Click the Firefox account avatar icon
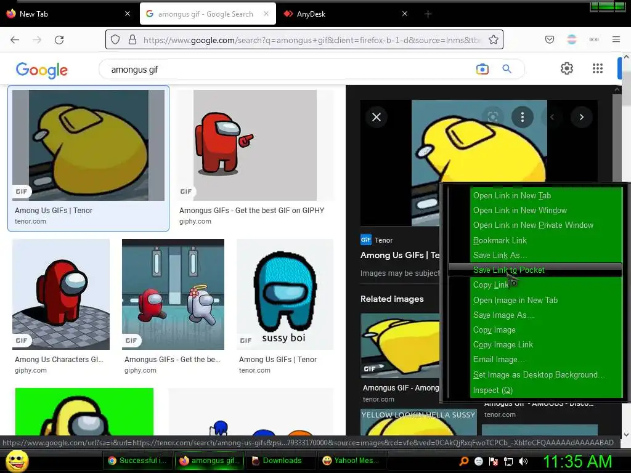This screenshot has height=473, width=631. 572,39
